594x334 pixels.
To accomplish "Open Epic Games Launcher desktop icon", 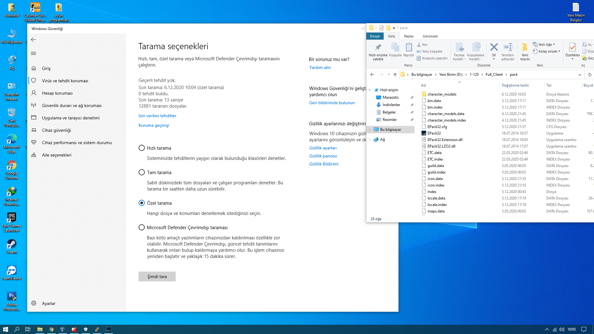I will [x=12, y=222].
